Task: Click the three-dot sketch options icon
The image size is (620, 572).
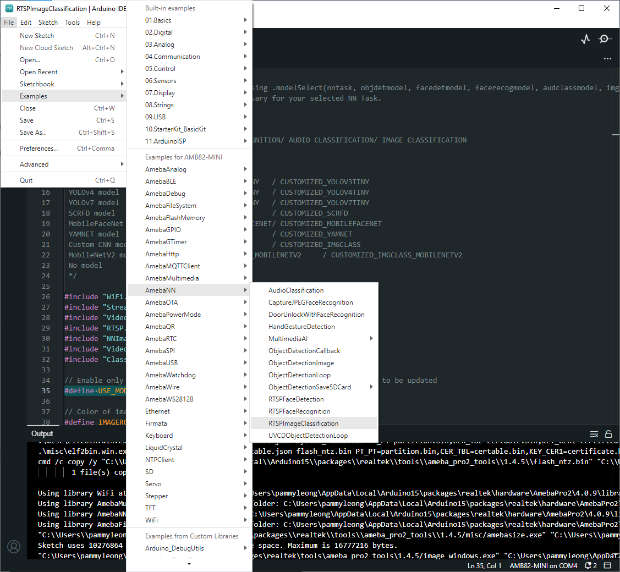Action: 607,58
